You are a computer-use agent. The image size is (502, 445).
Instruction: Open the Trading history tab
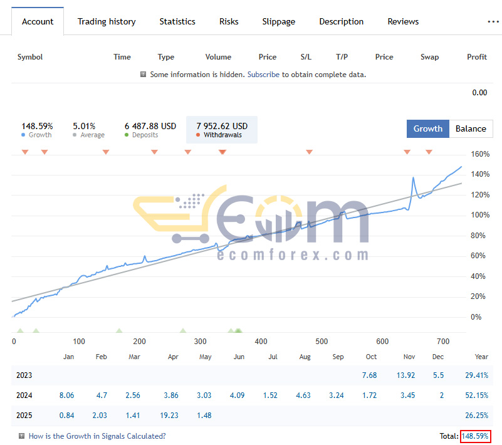tap(107, 21)
